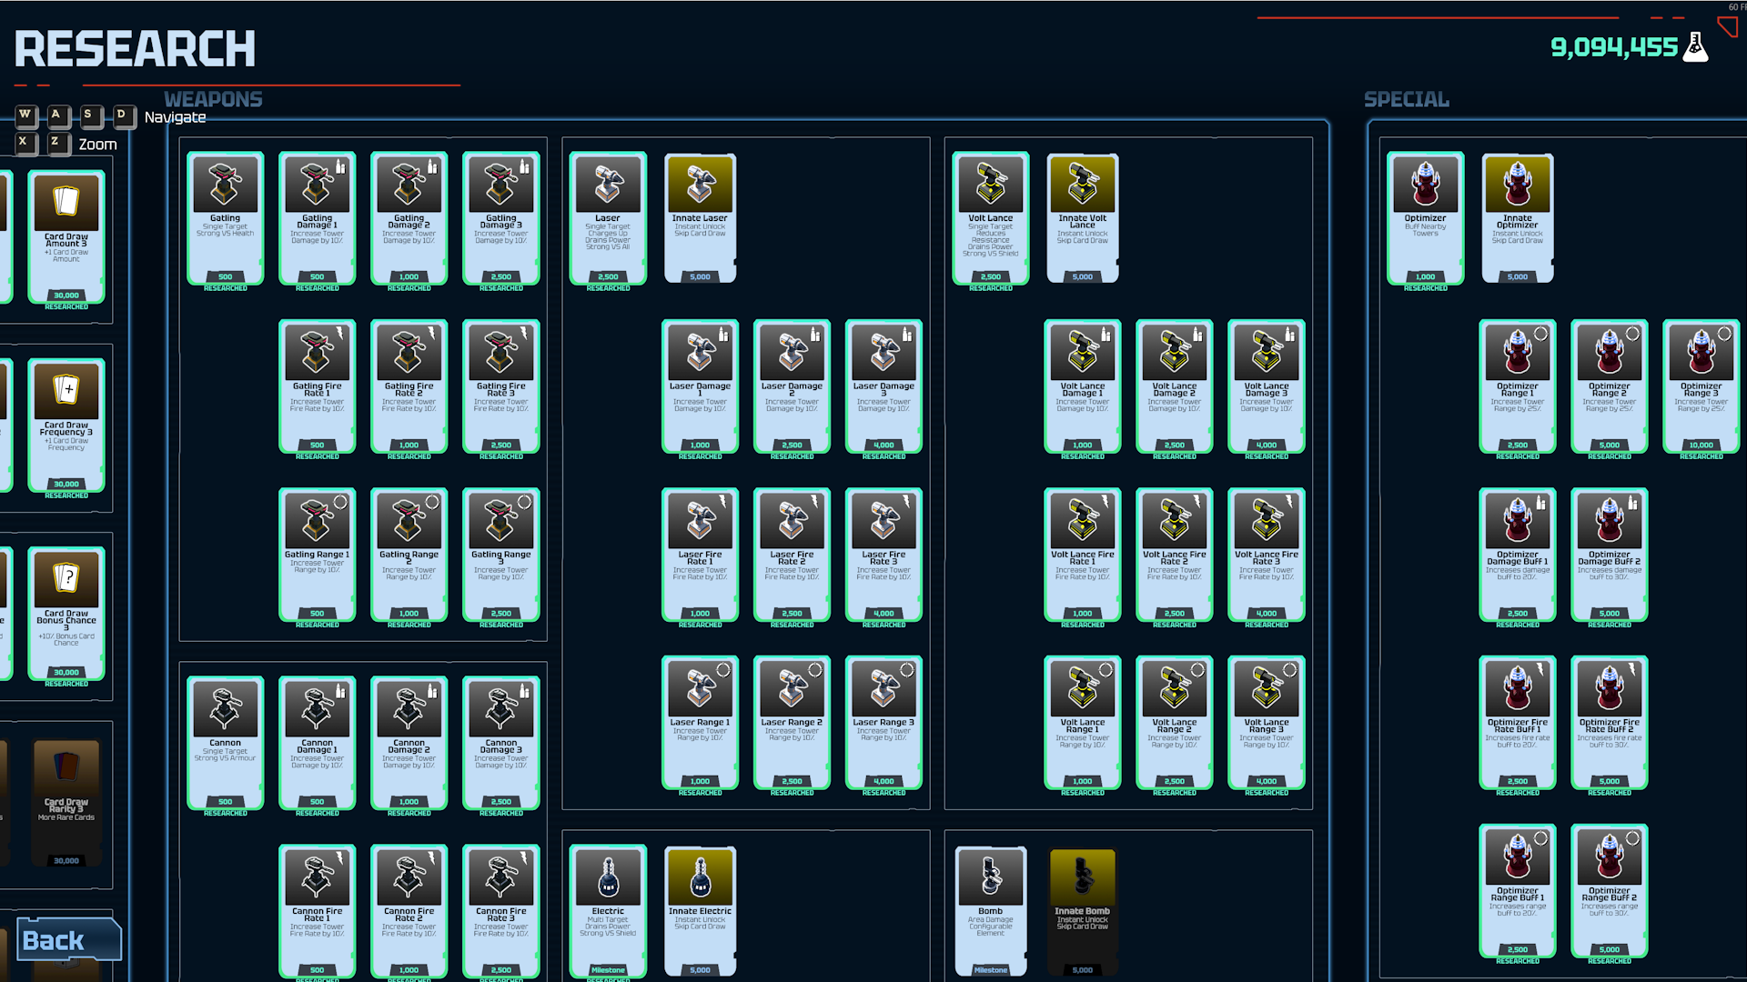
Task: Click the Weapons section heading
Action: click(213, 99)
